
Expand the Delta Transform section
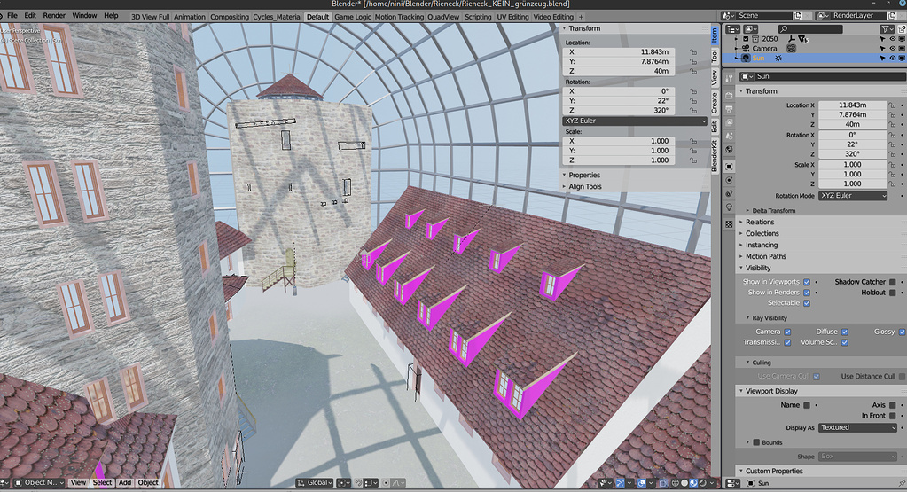773,210
